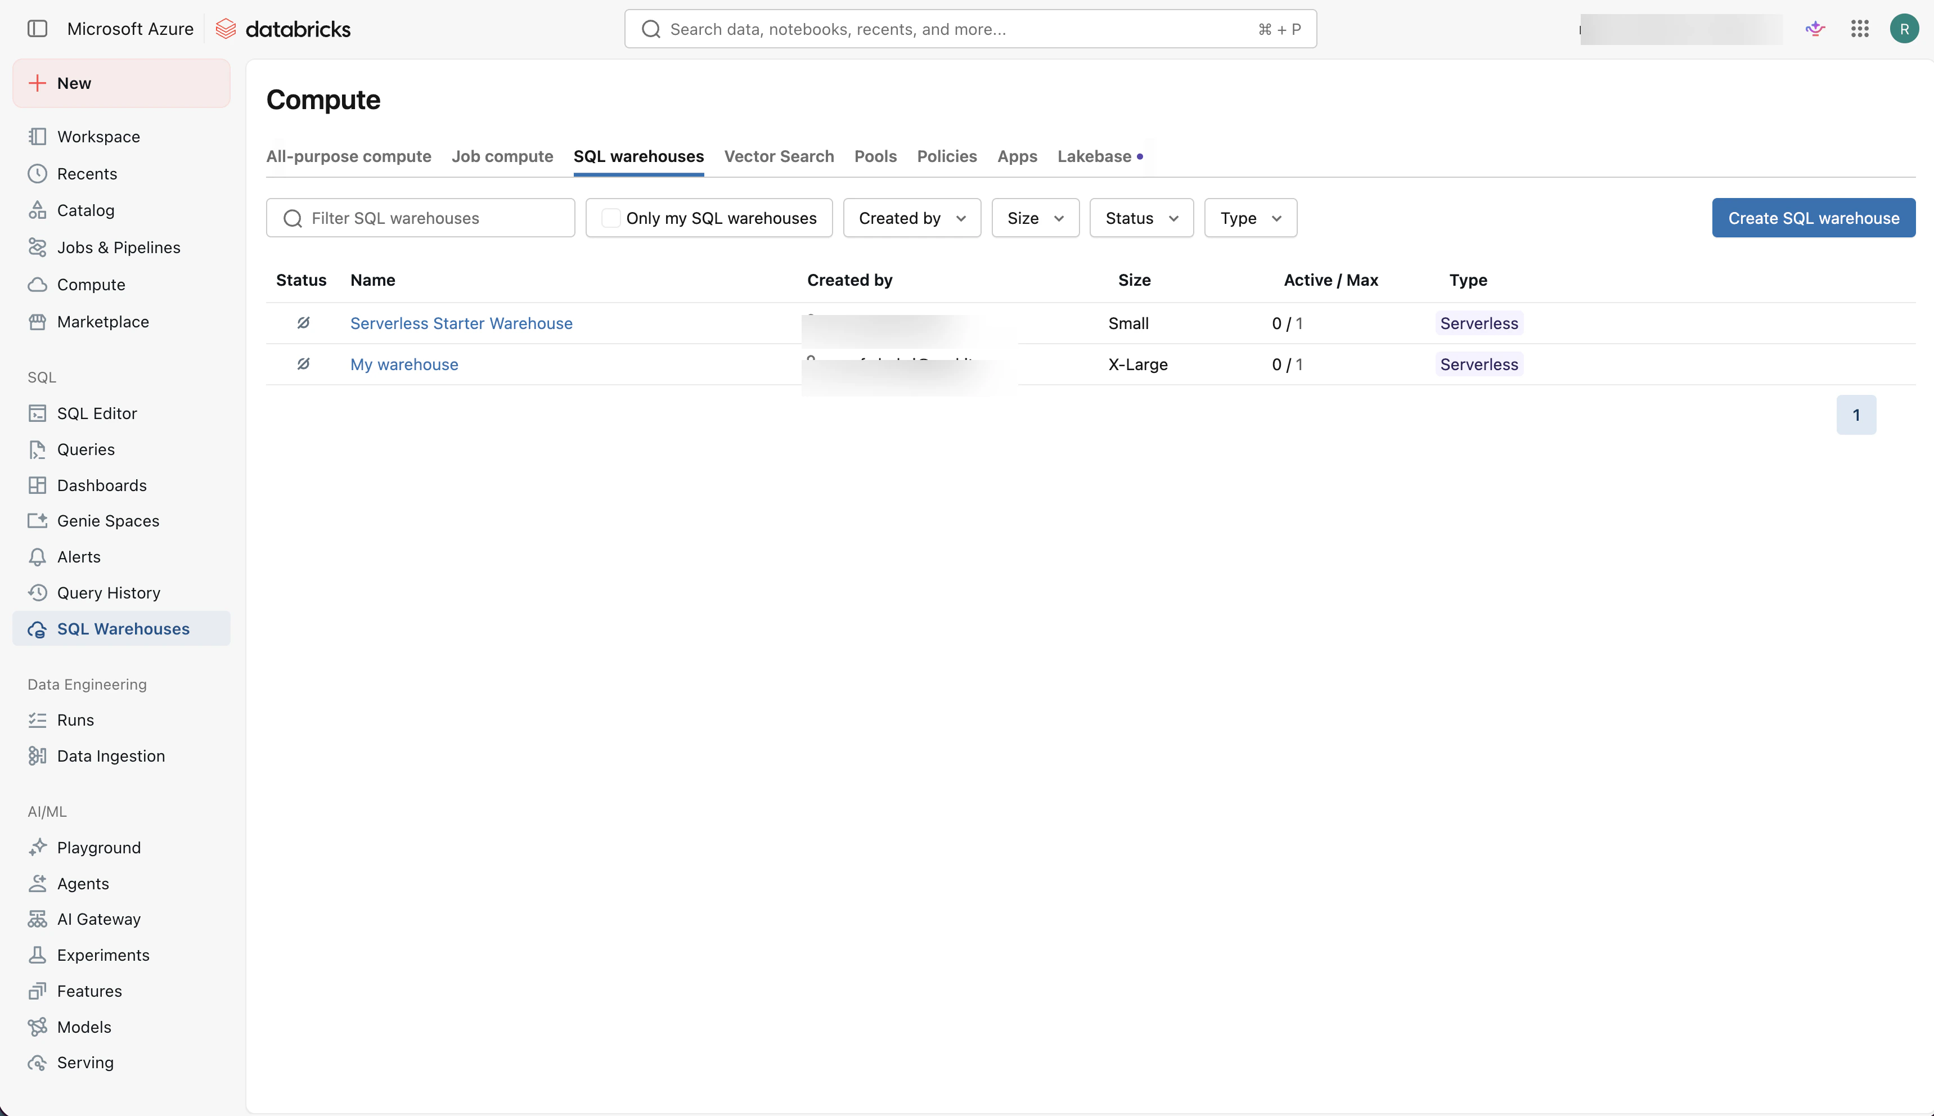
Task: Toggle Only my SQL warehouses checkbox
Action: tap(610, 218)
